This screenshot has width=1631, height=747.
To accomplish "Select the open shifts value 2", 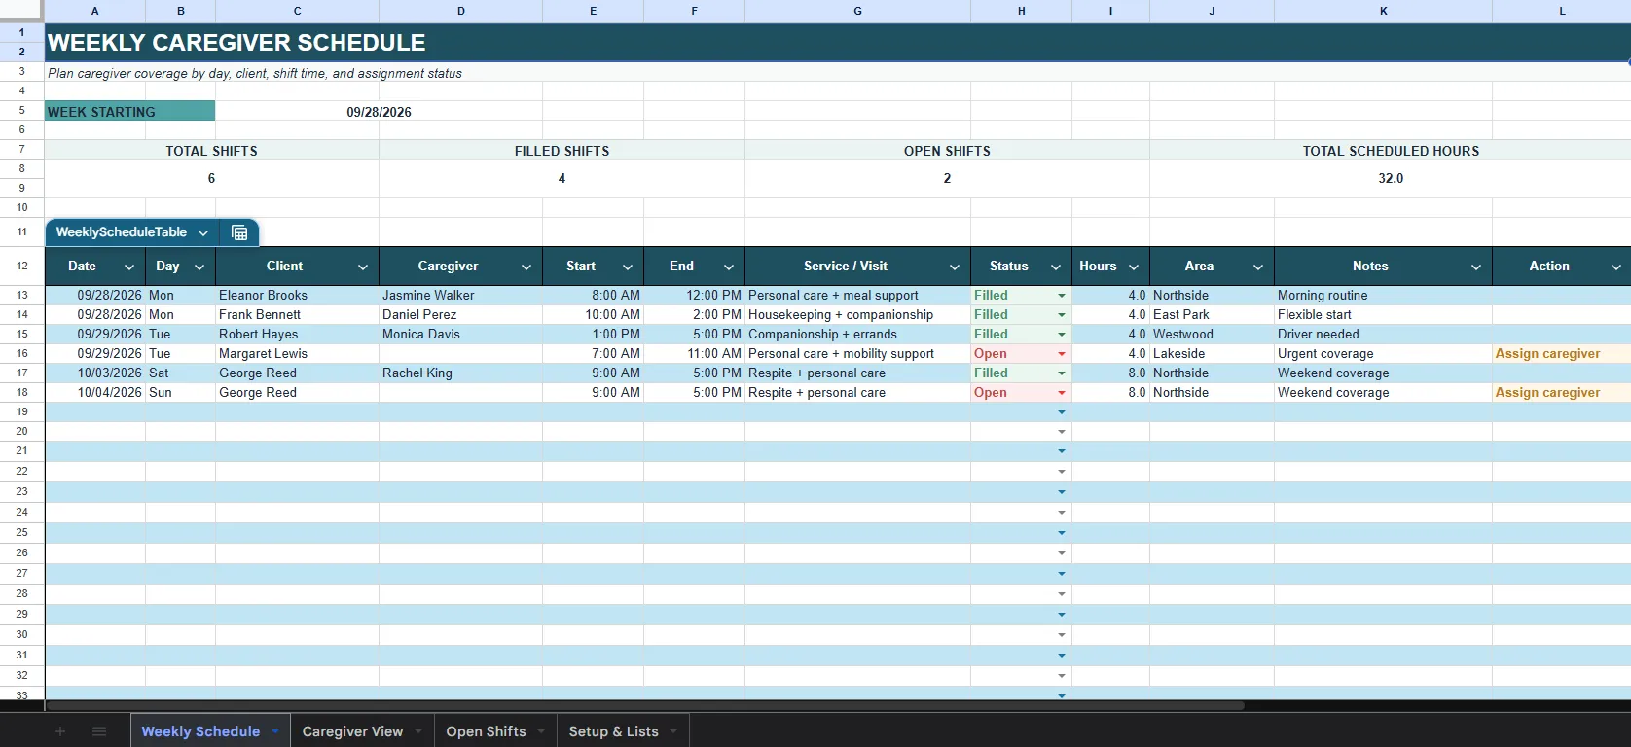I will (x=947, y=179).
